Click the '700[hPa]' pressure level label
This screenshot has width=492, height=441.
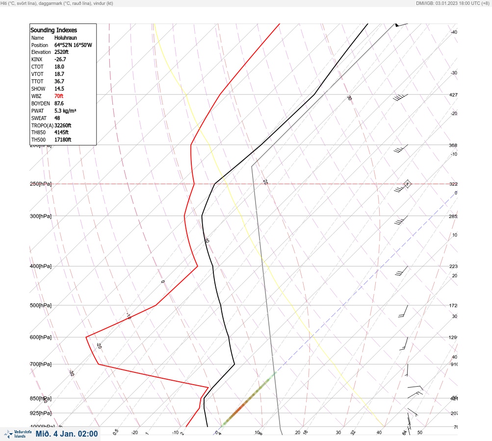click(x=41, y=364)
